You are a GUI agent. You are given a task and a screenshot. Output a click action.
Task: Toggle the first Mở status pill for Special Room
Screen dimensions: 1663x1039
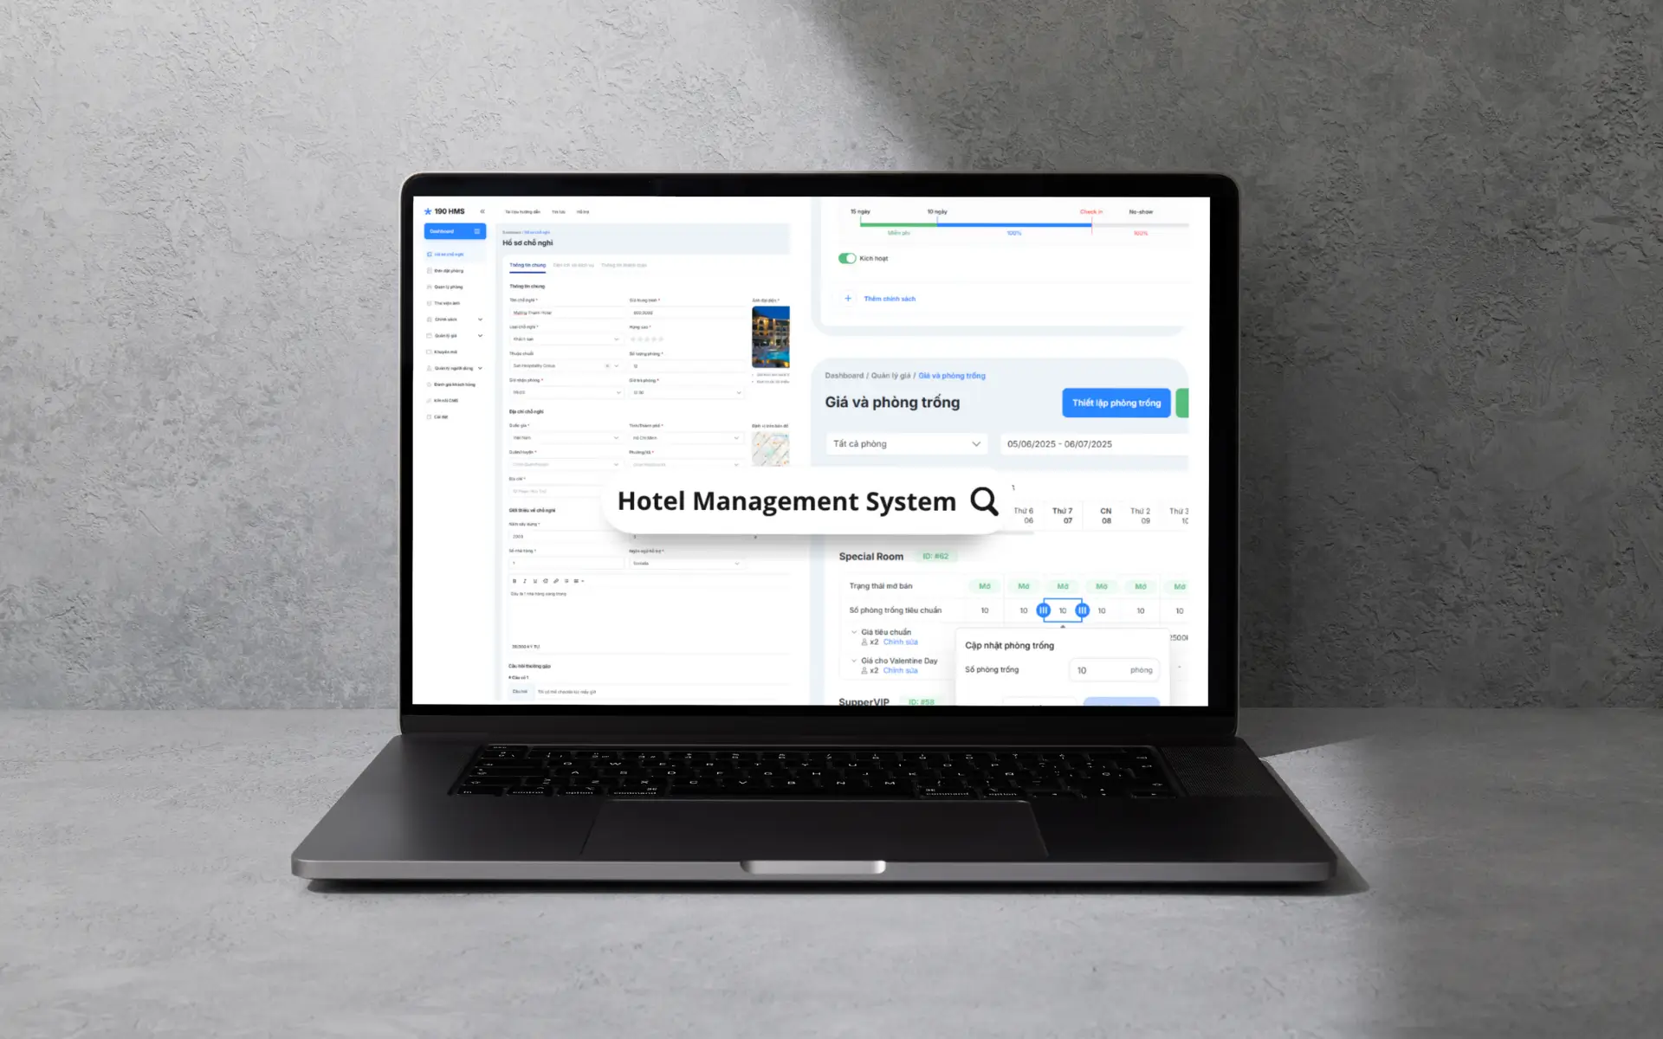(984, 586)
